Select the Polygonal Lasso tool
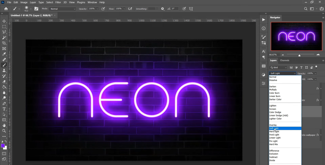This screenshot has height=165, width=325. point(4,32)
